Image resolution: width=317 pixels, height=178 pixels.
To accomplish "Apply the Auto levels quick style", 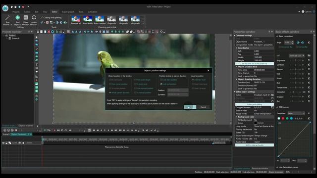I will click(x=88, y=20).
